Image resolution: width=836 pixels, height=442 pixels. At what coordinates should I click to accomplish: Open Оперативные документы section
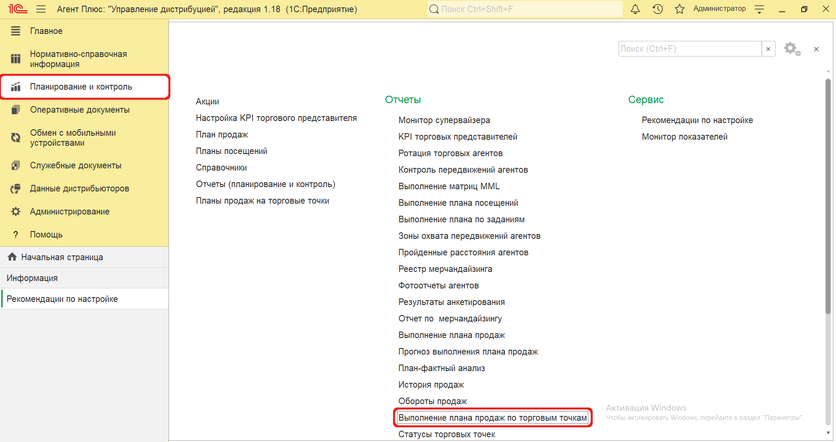[84, 110]
